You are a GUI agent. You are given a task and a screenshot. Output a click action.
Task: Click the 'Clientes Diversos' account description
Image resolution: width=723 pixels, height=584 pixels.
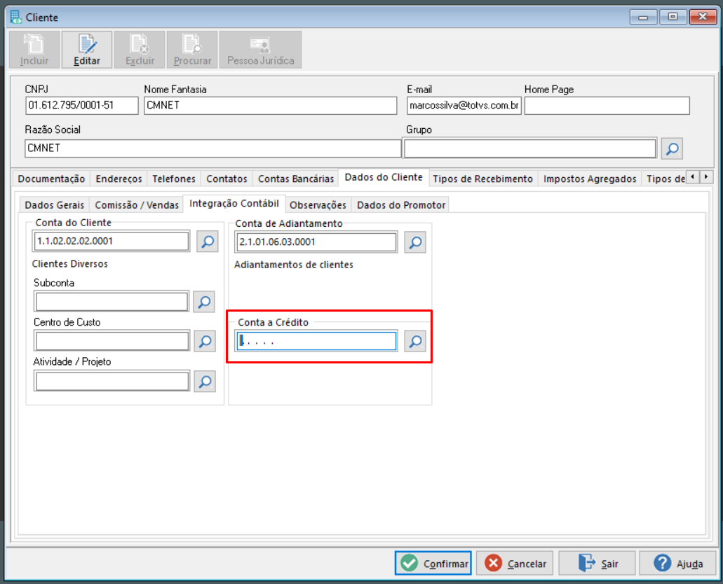click(x=69, y=264)
